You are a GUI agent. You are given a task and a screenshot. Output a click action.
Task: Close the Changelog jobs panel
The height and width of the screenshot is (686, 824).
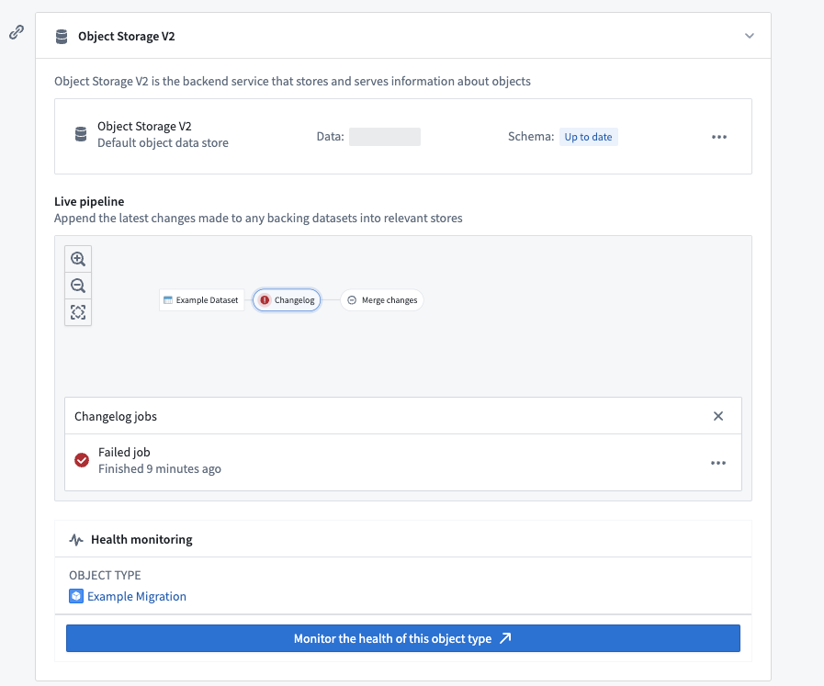coord(718,416)
